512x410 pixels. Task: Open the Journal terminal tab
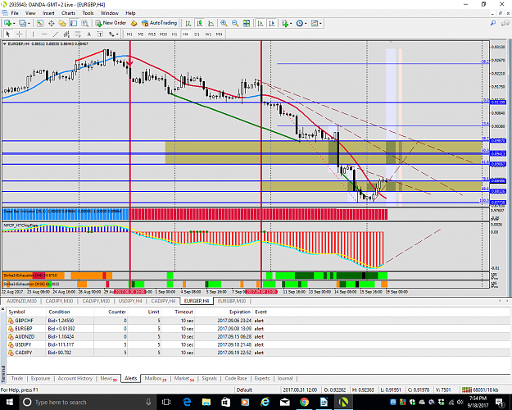285,378
